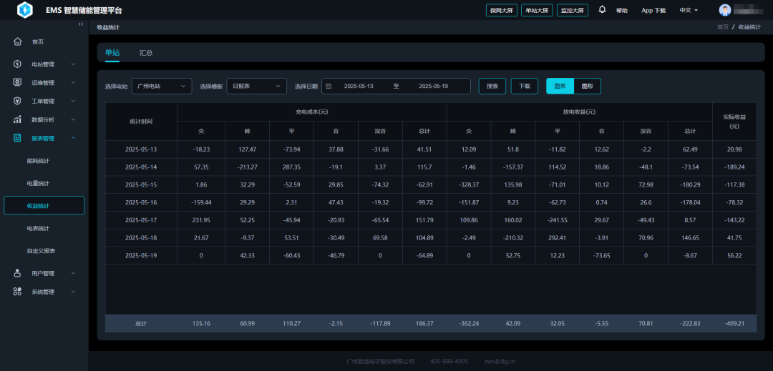
Task: Click the 数据分析 chart icon
Action: click(x=18, y=119)
